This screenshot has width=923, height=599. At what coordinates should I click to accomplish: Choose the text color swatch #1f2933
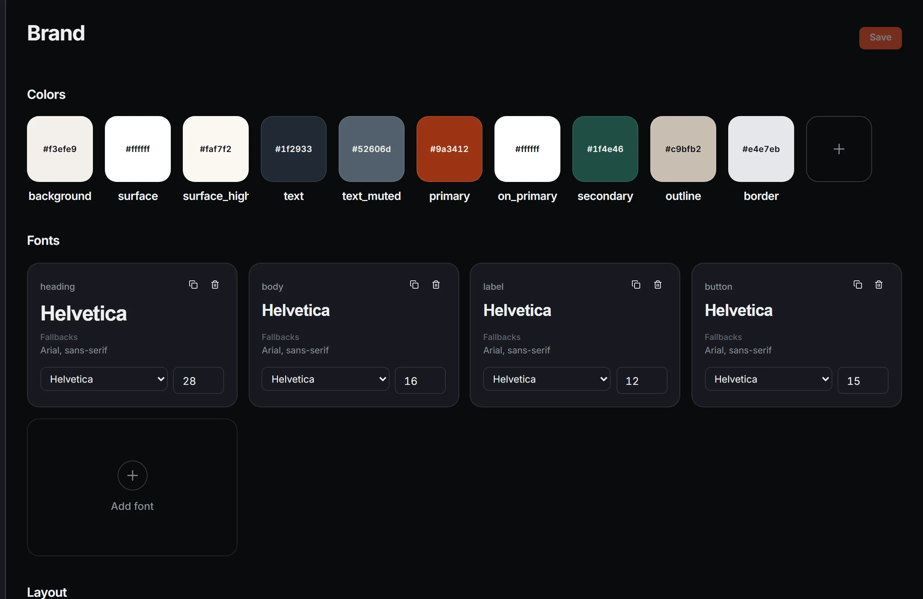point(294,149)
